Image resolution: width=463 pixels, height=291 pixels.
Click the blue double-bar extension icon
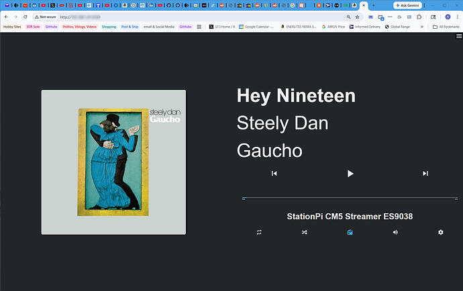pos(370,17)
